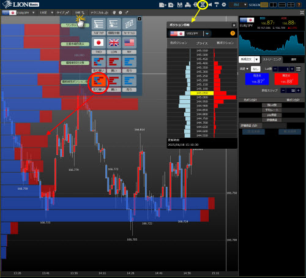Increase Lot count with plus stepper

click(x=292, y=69)
